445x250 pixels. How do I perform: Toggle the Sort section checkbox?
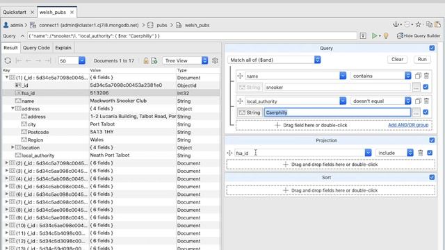pos(432,177)
